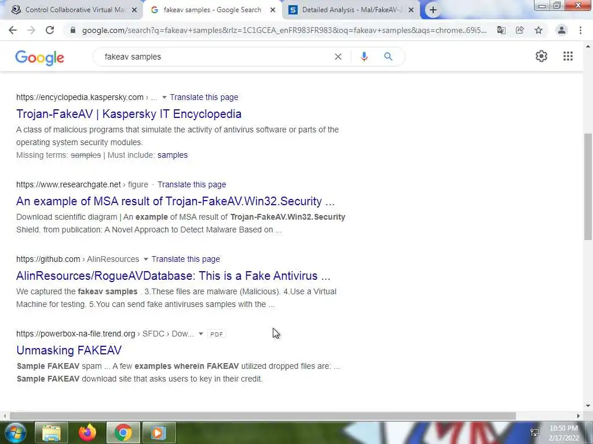Click the encyclopedia.kaspersky.com URL text

(80, 97)
